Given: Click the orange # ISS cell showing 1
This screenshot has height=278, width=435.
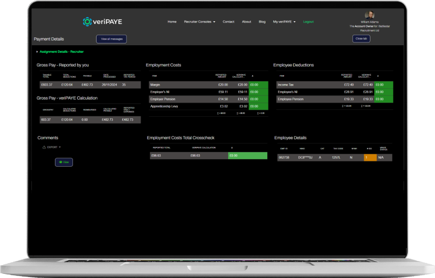Looking at the screenshot, I should pos(369,157).
